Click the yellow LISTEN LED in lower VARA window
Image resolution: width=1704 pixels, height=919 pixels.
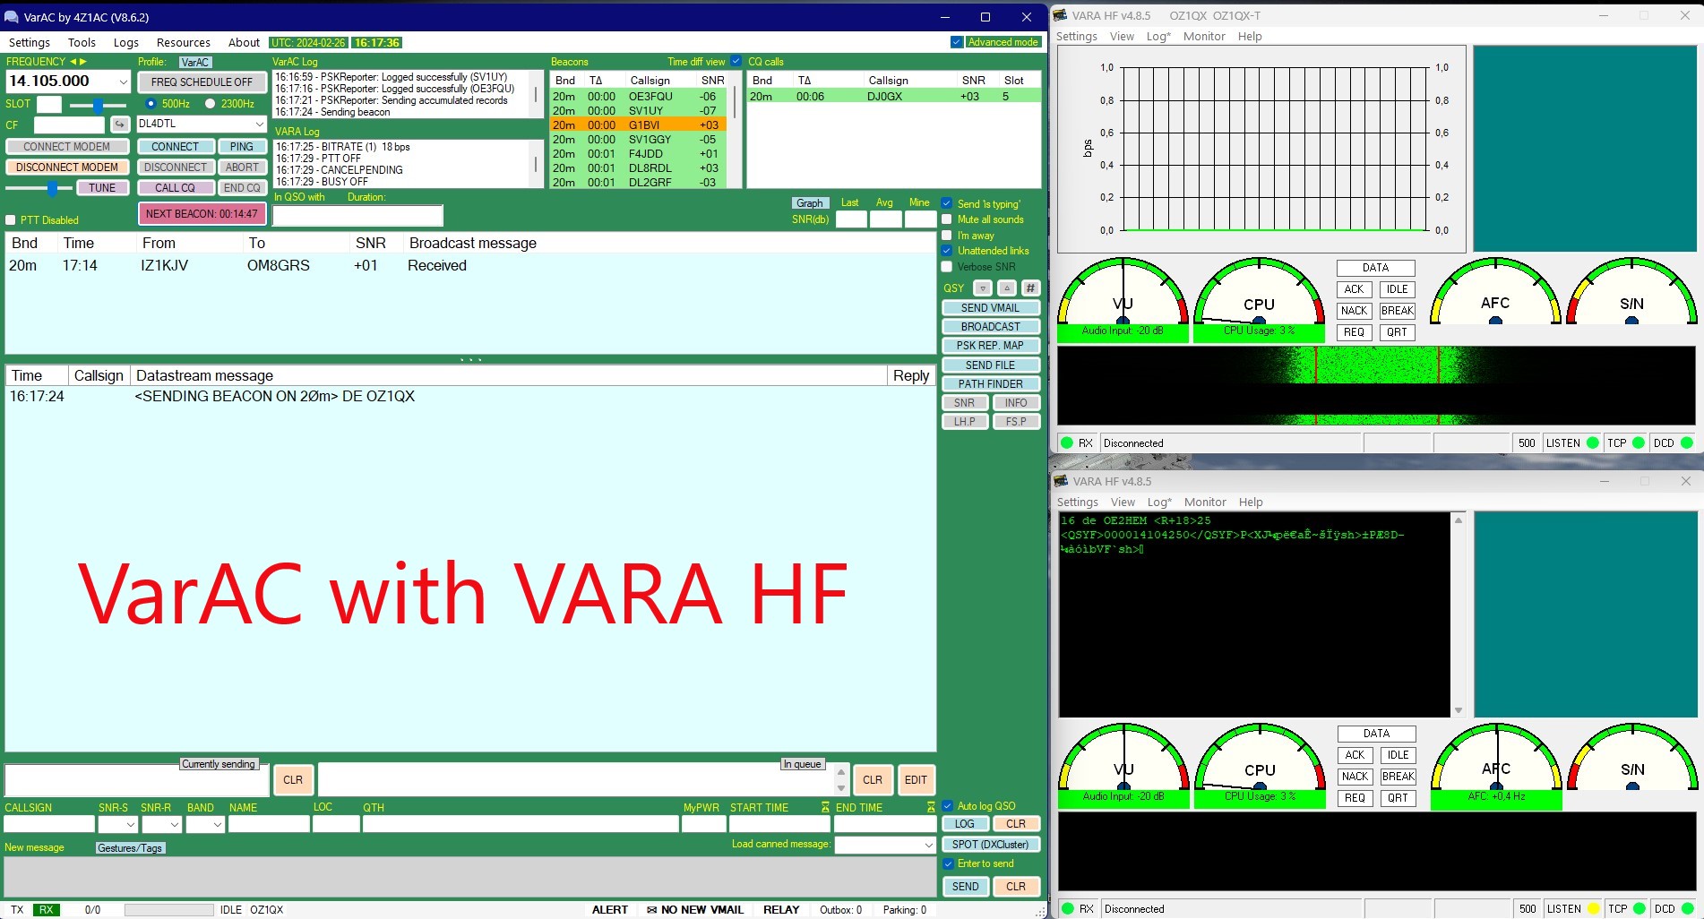1594,908
